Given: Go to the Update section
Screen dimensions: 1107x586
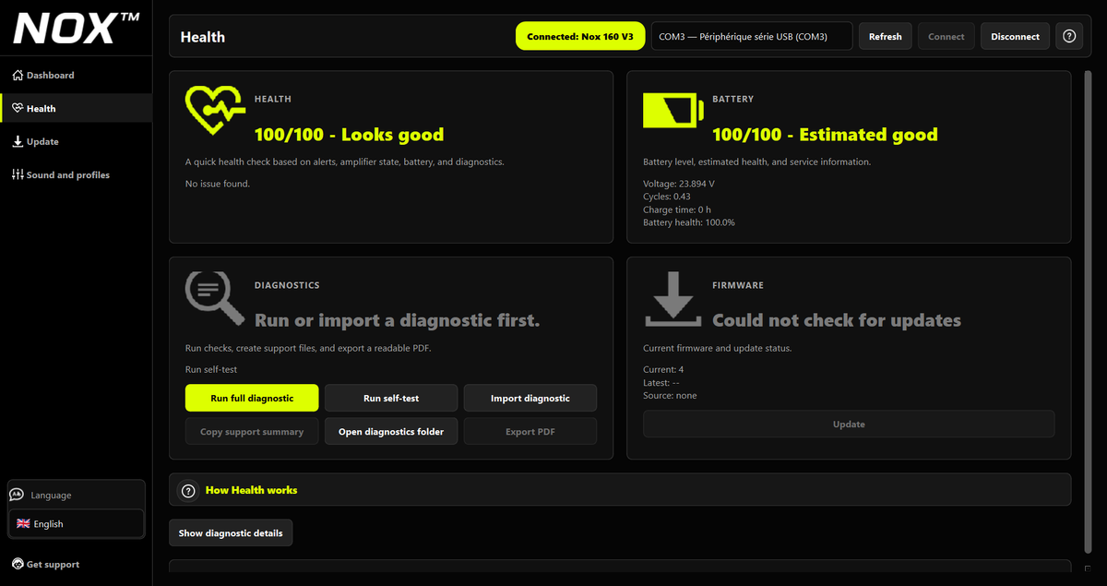Looking at the screenshot, I should coord(76,141).
